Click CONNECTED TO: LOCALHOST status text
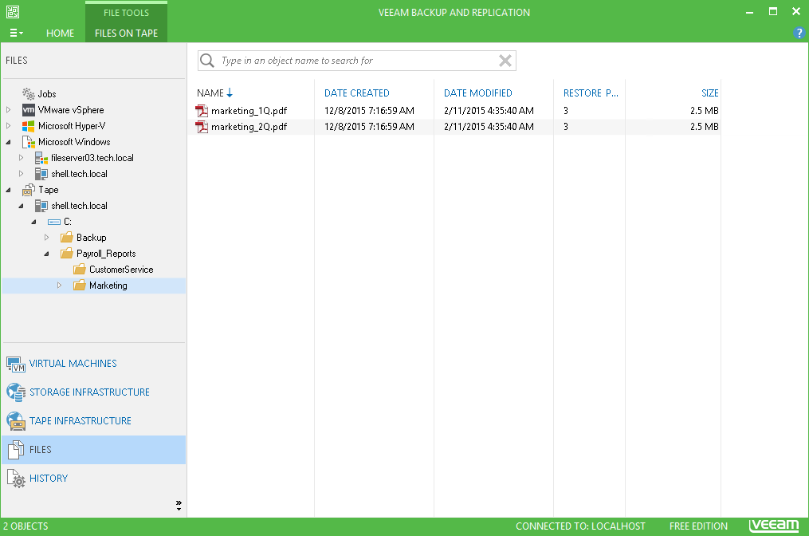This screenshot has height=536, width=809. [x=580, y=526]
